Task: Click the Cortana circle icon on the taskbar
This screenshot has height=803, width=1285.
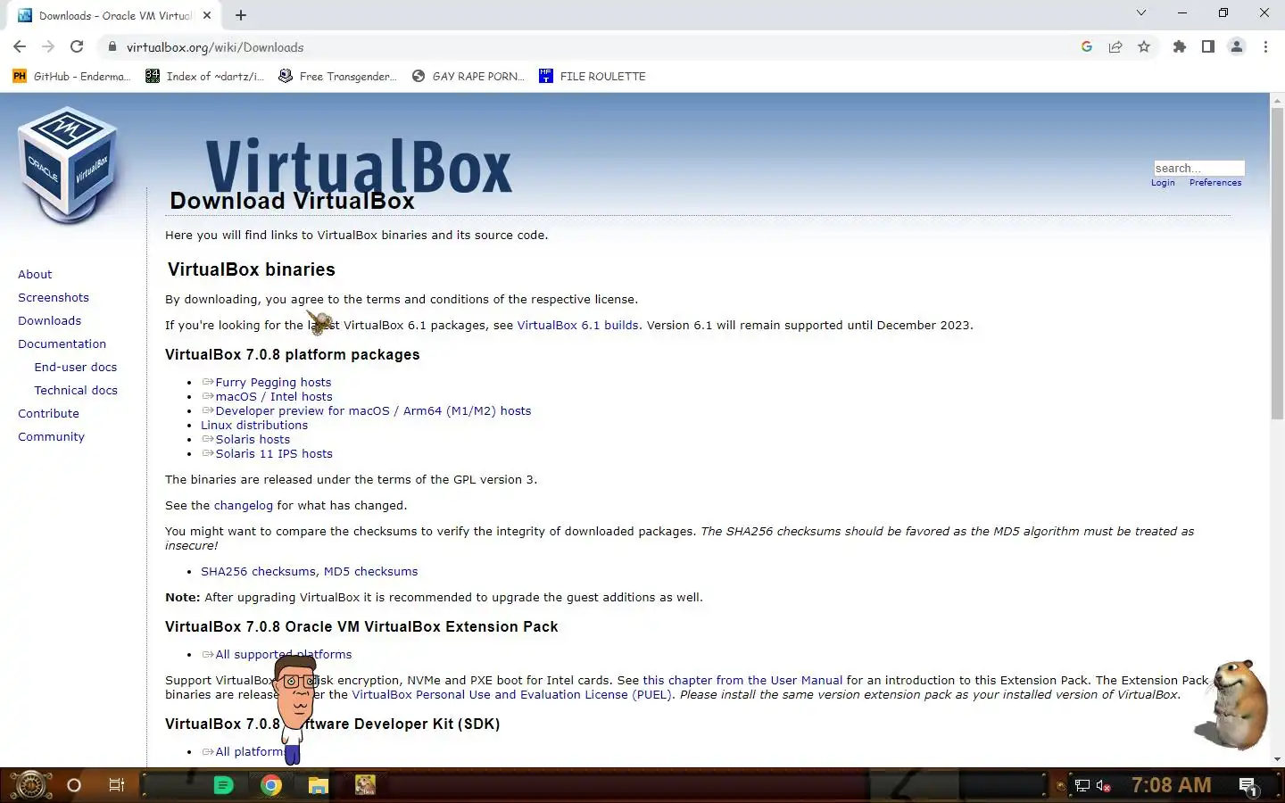Action: pos(74,785)
